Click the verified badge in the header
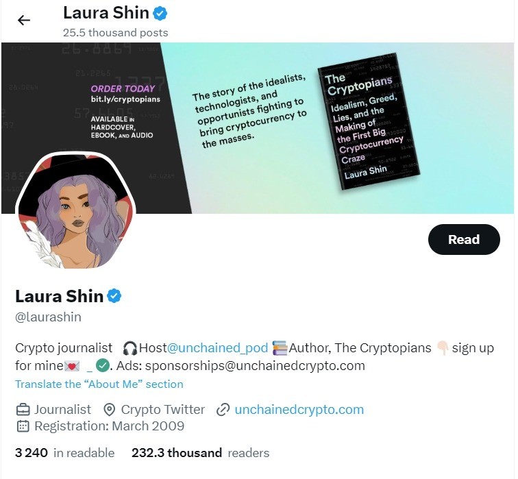This screenshot has width=518, height=479. [160, 14]
